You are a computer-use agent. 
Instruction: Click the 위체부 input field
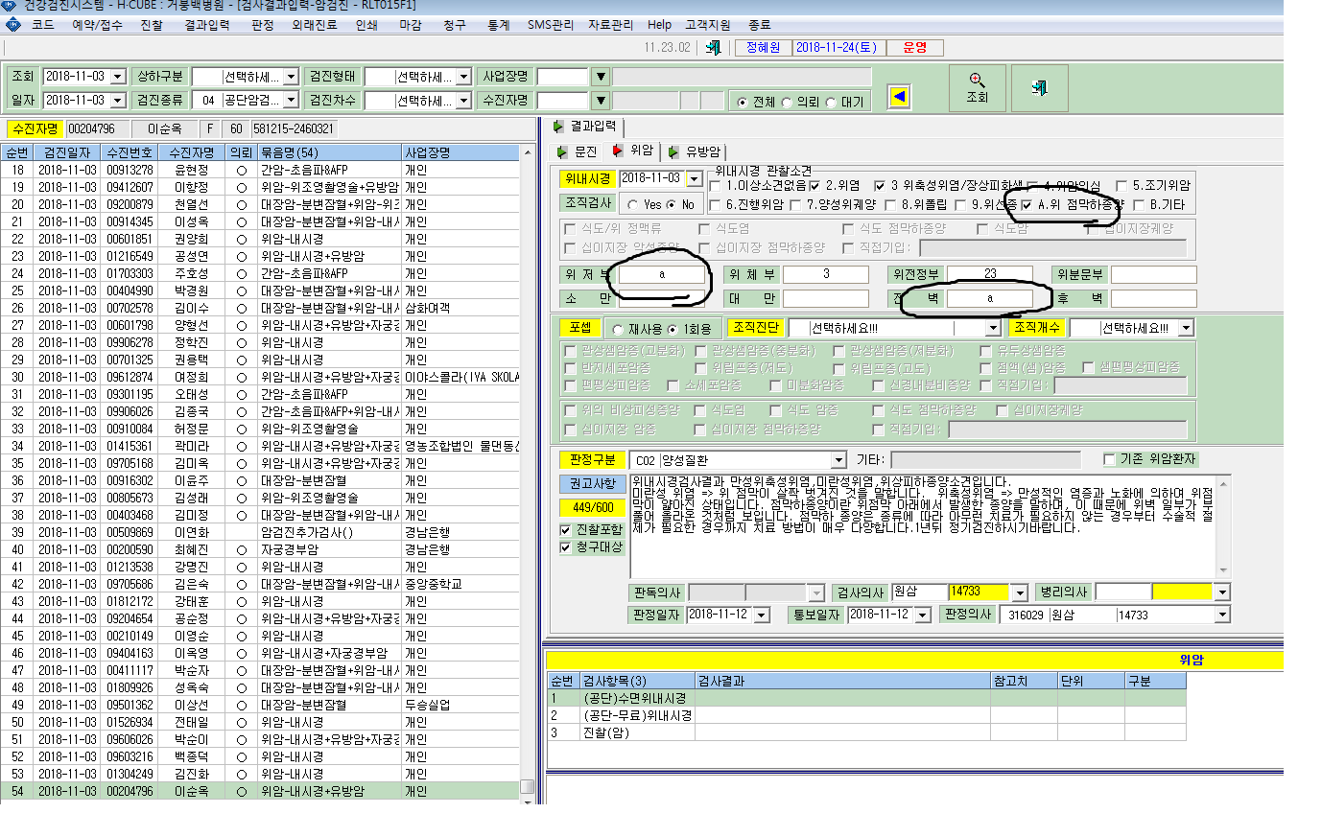[826, 275]
